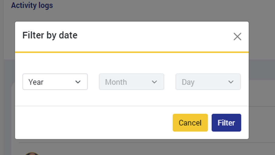Image resolution: width=275 pixels, height=155 pixels.
Task: Click the Activity logs heading
Action: pyautogui.click(x=32, y=5)
